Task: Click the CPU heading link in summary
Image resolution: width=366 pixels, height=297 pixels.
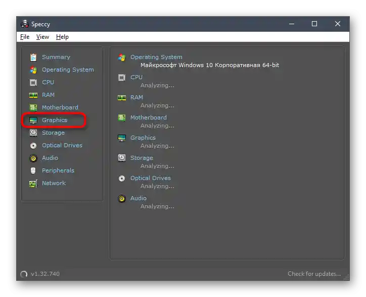Action: point(136,77)
